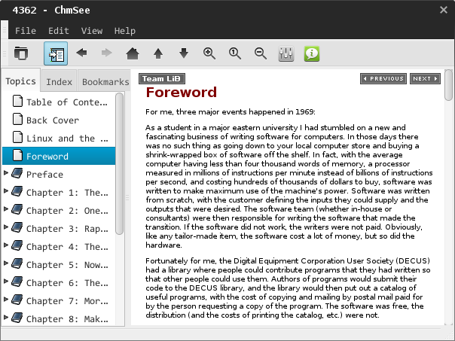Go to the home page icon
This screenshot has height=341, width=455.
(133, 53)
